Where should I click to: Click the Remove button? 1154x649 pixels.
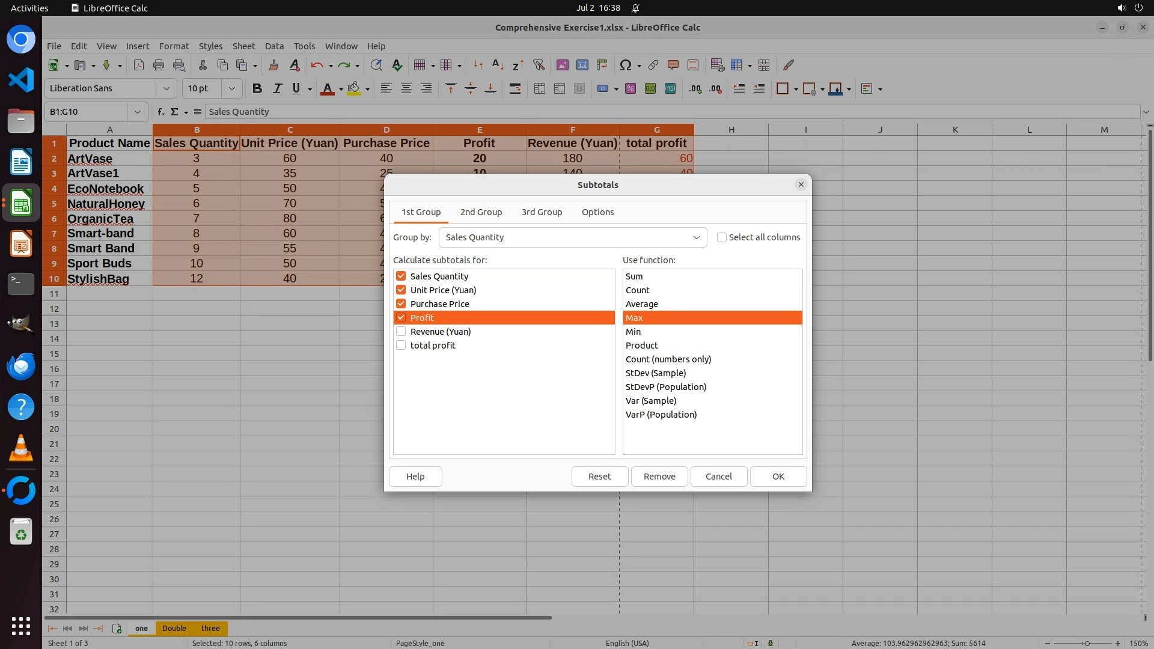point(659,477)
